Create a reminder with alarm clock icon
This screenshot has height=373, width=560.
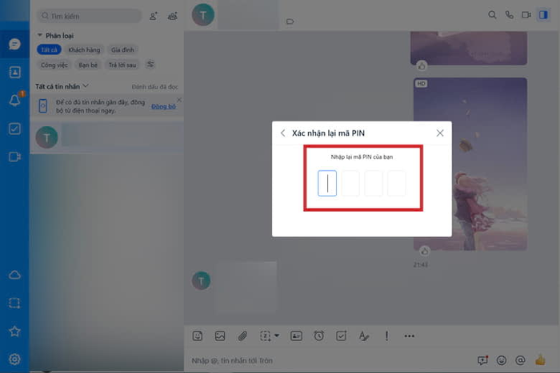tap(319, 336)
